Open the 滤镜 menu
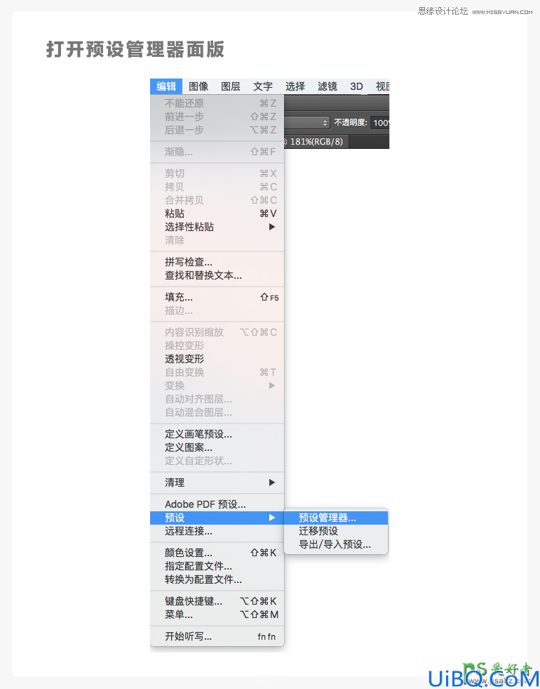 (x=328, y=86)
